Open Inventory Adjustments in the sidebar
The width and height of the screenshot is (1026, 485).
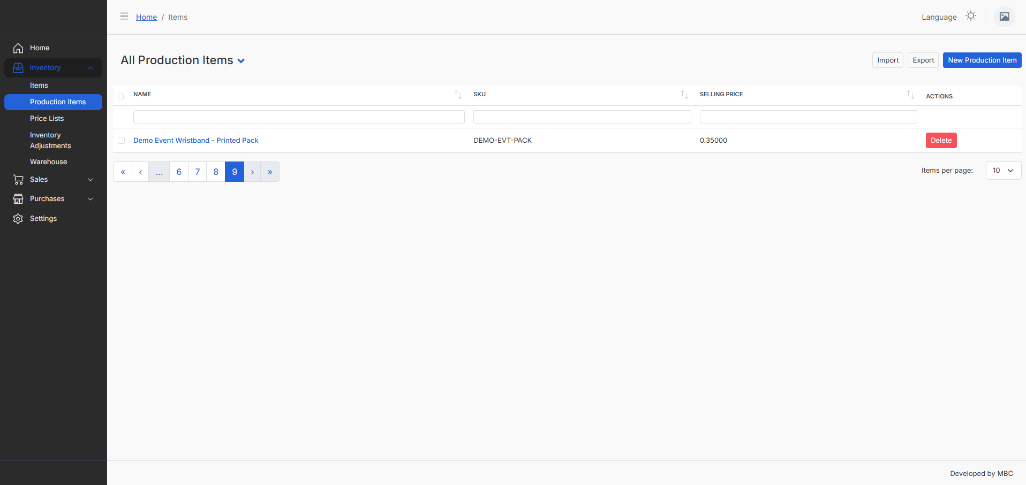(x=50, y=141)
